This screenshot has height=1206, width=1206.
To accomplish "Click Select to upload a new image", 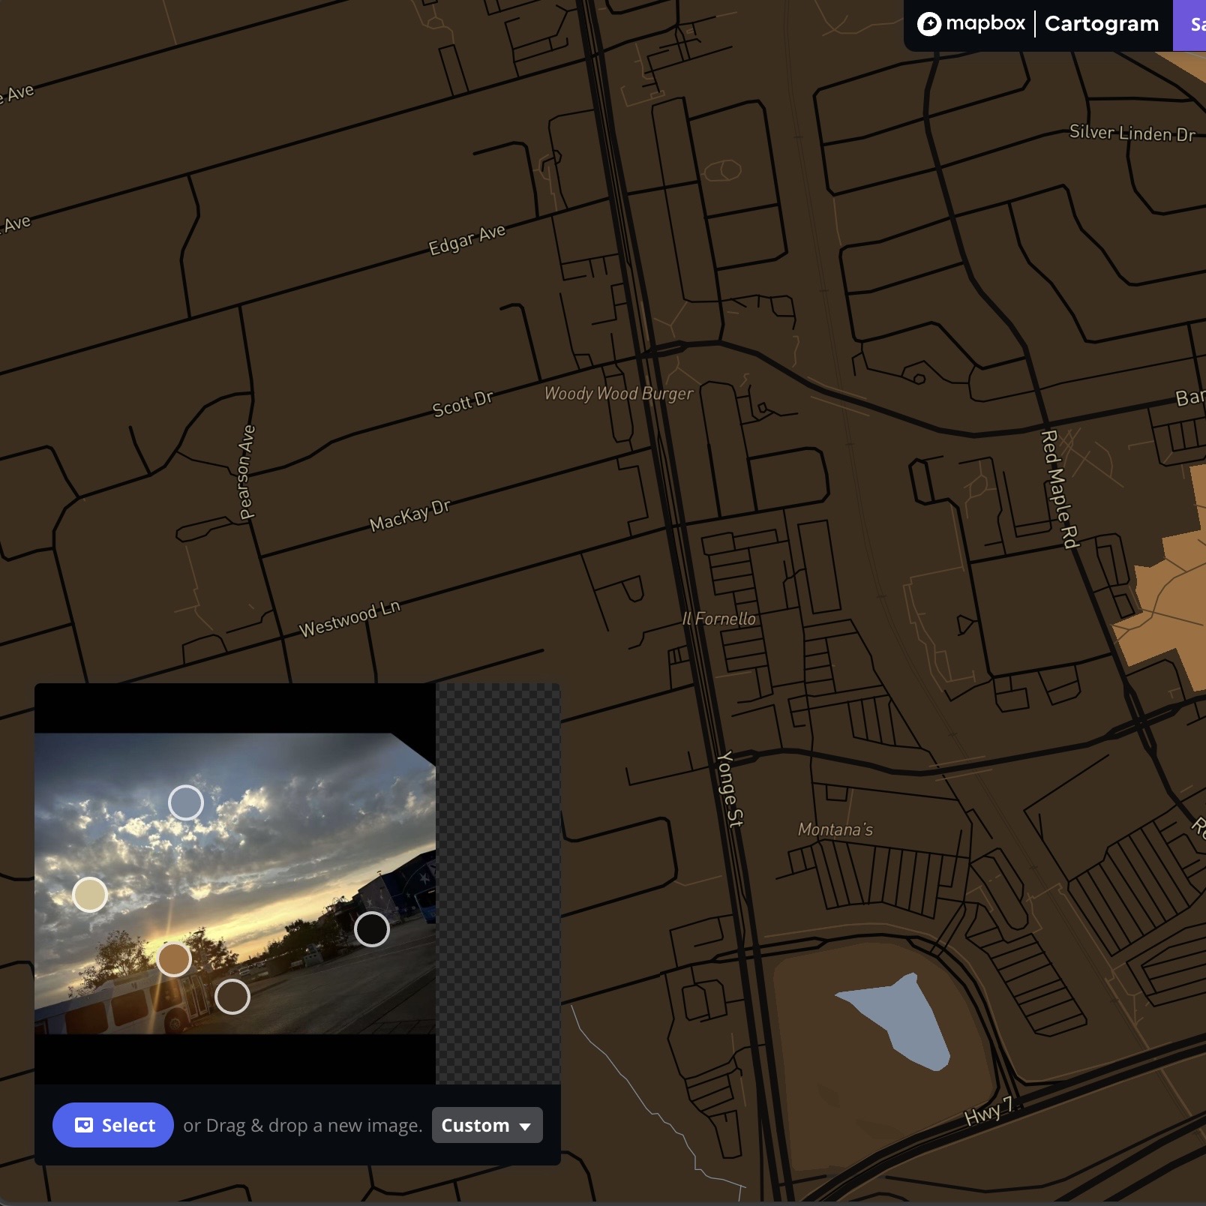I will pos(113,1125).
